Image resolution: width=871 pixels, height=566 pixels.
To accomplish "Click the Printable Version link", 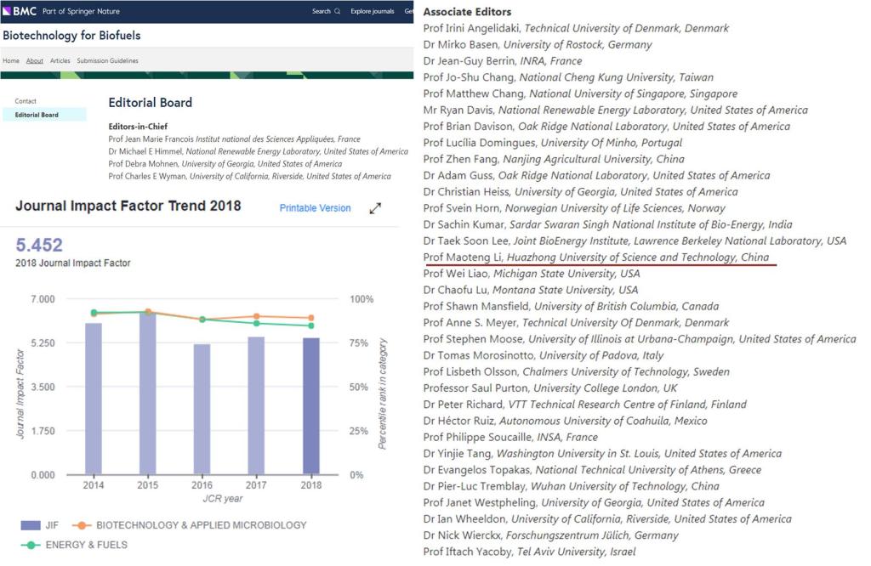I will click(x=315, y=208).
